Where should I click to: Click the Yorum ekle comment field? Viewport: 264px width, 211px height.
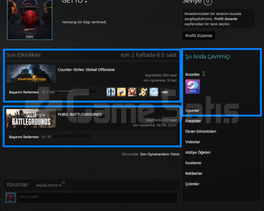(98, 198)
